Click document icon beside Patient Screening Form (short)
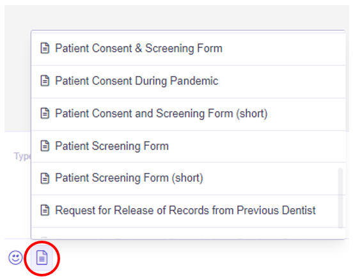This screenshot has width=353, height=279. point(45,178)
